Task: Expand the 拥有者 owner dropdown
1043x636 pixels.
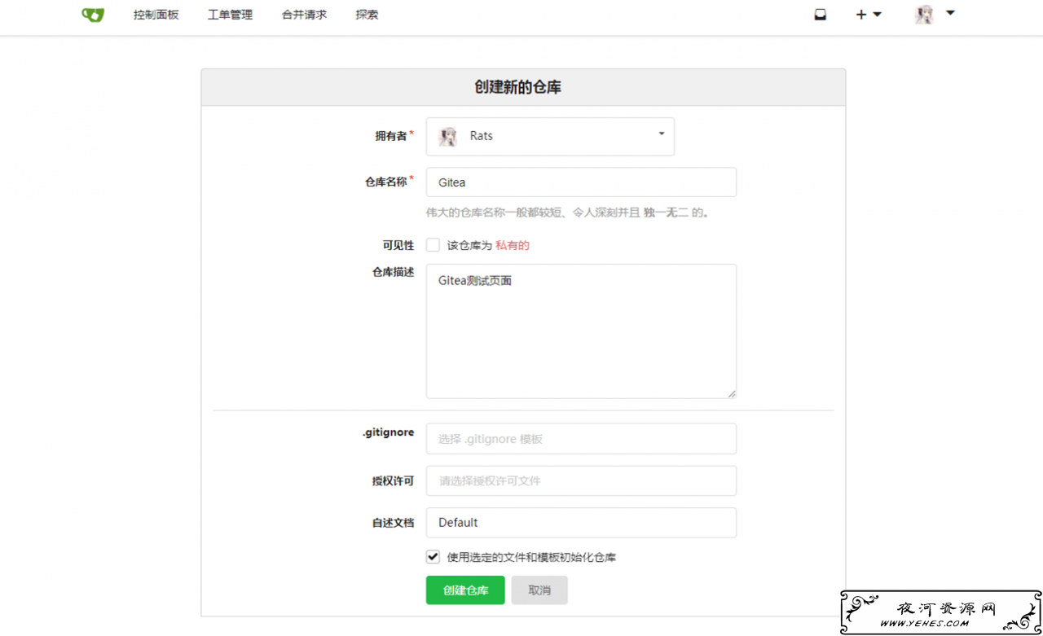Action: (550, 136)
